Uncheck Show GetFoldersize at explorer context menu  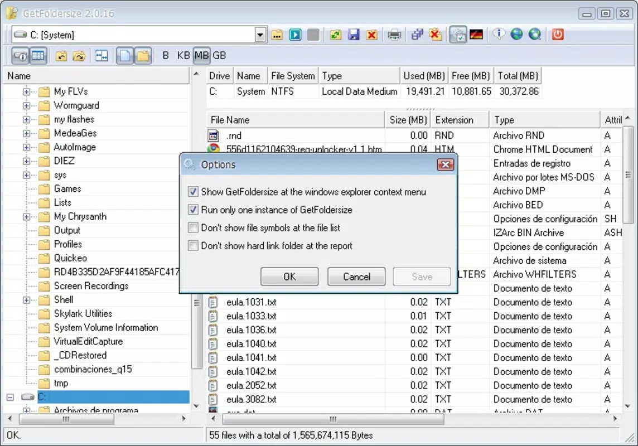[x=194, y=192]
